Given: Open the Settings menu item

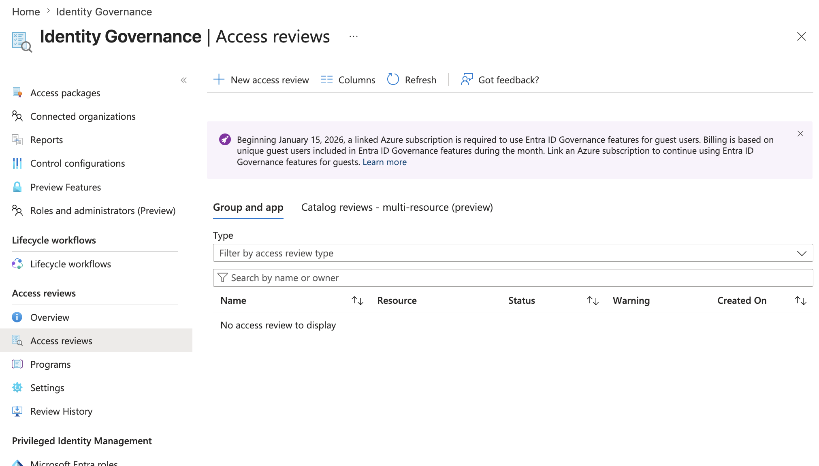Looking at the screenshot, I should (47, 388).
